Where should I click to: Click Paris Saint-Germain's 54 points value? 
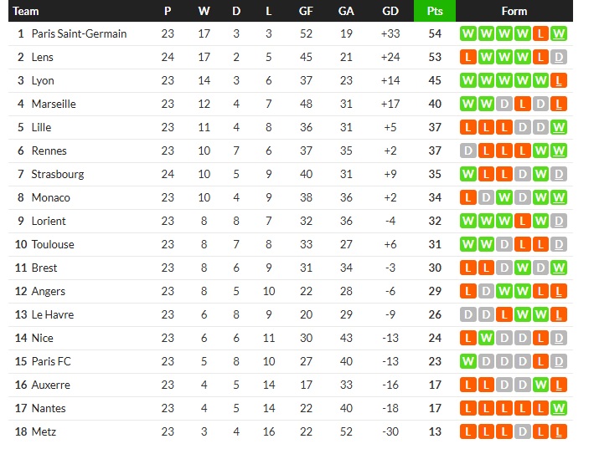434,33
